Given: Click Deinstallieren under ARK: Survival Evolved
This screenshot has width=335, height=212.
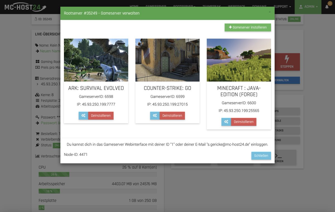Looking at the screenshot, I should click(101, 115).
